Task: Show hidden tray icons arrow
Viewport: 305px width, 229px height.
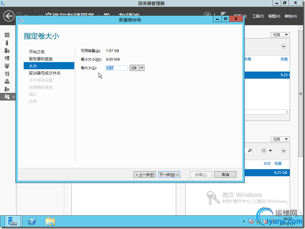Action: tap(243, 221)
